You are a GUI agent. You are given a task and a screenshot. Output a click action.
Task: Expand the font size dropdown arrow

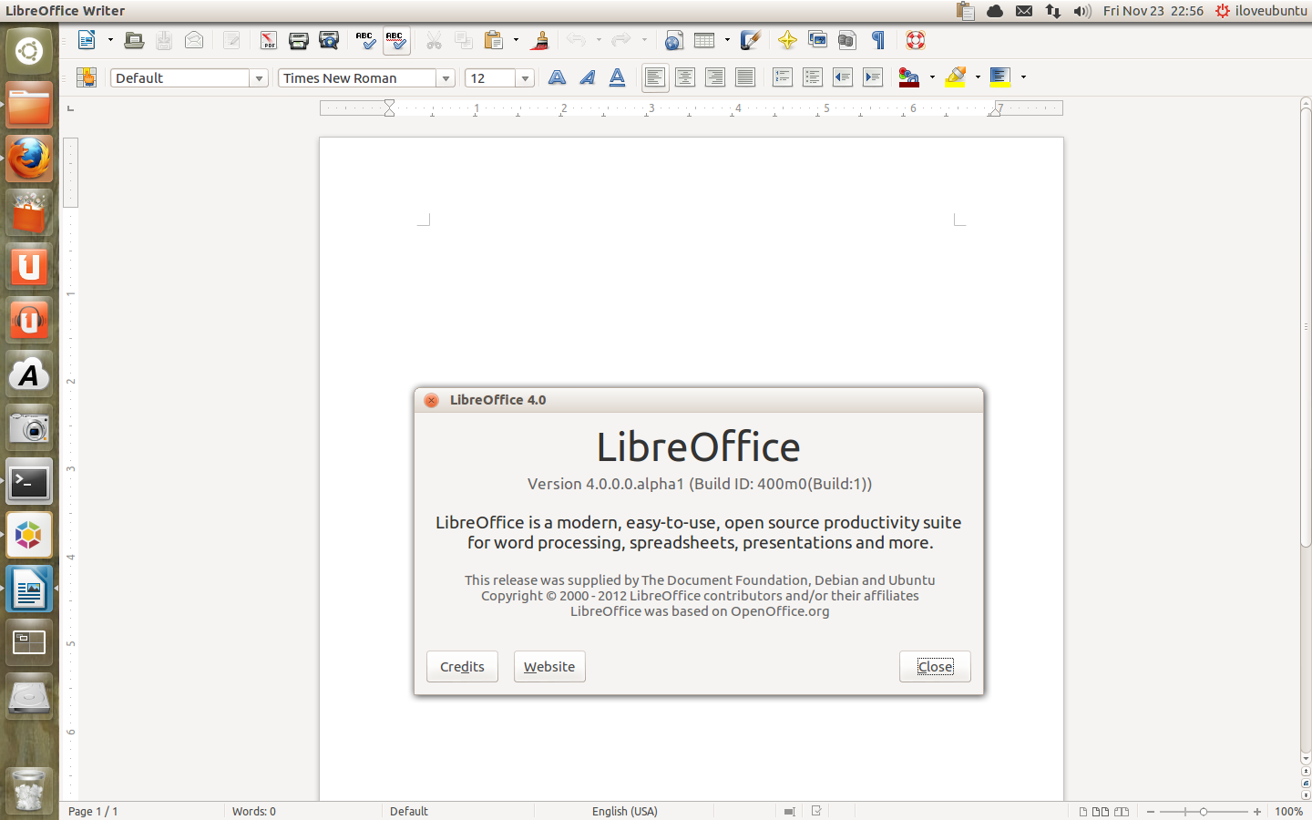tap(525, 78)
